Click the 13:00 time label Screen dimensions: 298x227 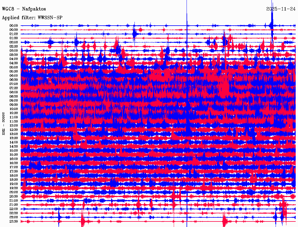(x=14, y=134)
